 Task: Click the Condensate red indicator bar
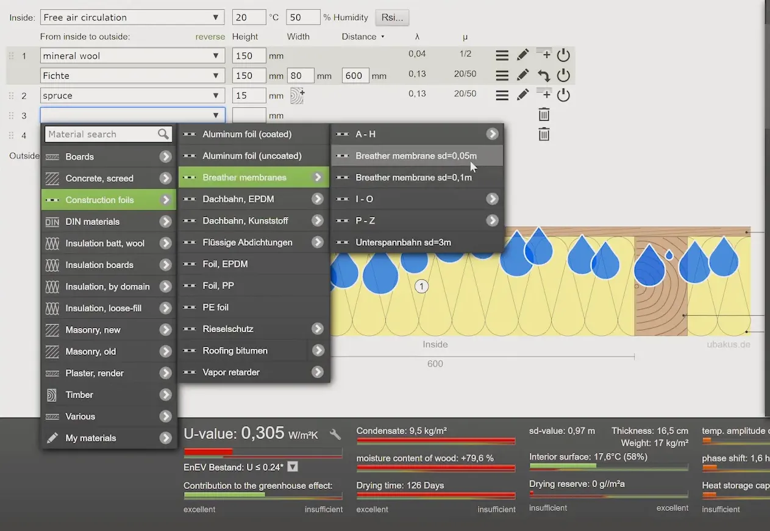click(x=435, y=441)
